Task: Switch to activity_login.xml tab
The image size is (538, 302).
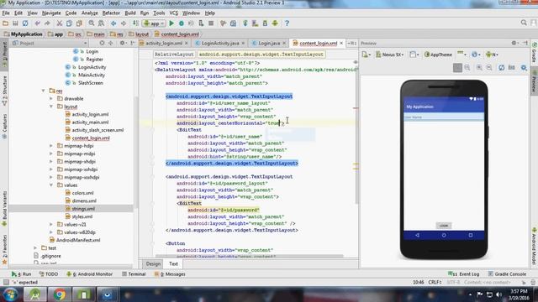Action: 164,43
